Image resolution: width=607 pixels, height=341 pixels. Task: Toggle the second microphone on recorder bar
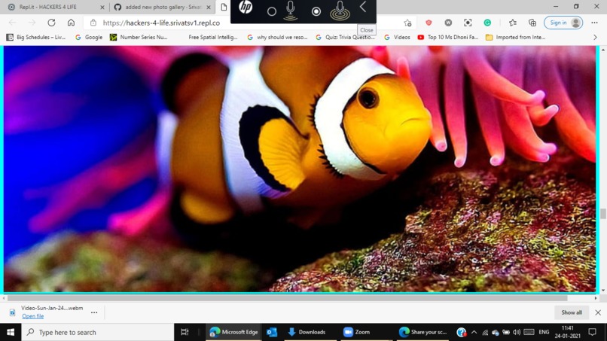click(340, 11)
